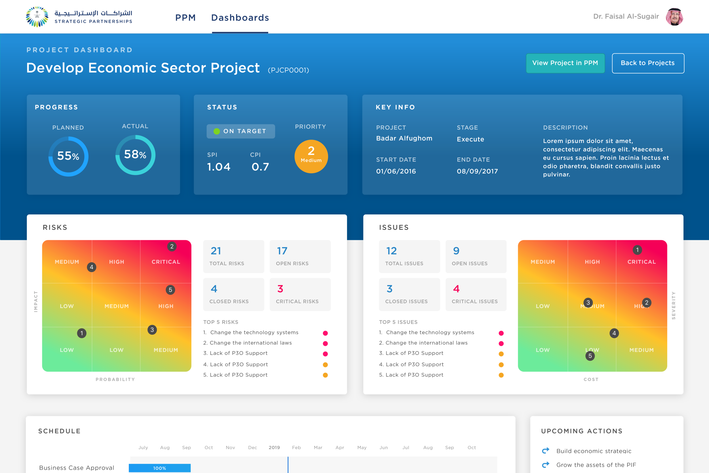Select issue marker 1 in the Critical zone

pyautogui.click(x=637, y=249)
